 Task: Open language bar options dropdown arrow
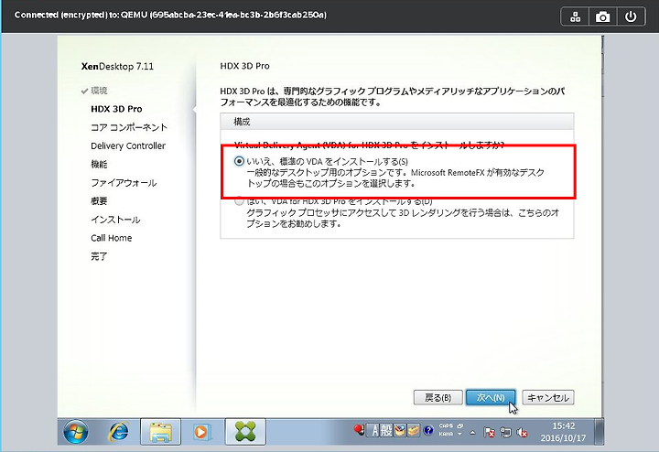(x=459, y=434)
